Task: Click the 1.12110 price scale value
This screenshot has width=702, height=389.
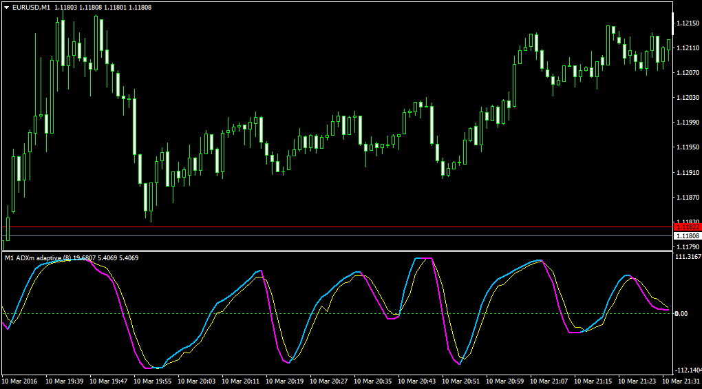Action: click(688, 48)
